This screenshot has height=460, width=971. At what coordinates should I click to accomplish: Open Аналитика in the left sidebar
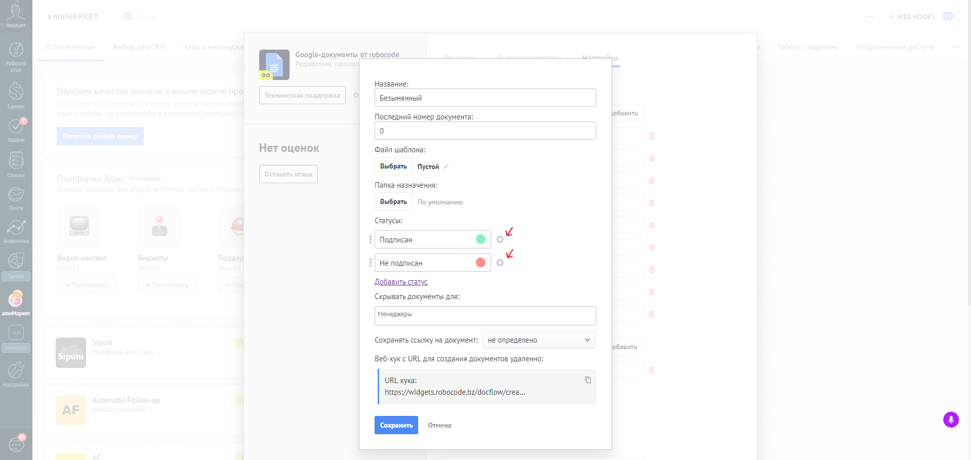click(x=16, y=231)
